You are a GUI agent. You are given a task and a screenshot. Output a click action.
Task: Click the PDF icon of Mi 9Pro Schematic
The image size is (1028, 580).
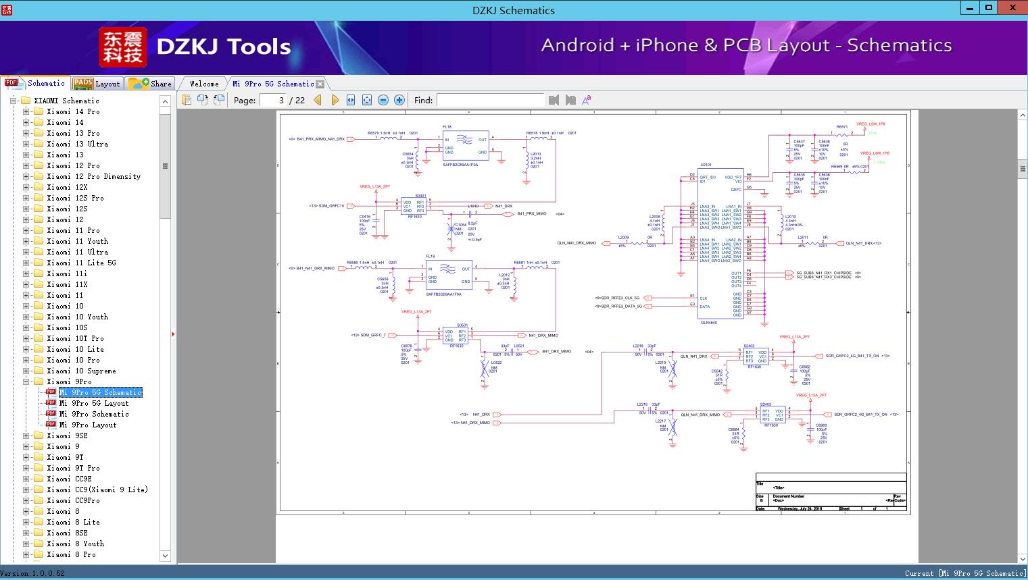[51, 414]
